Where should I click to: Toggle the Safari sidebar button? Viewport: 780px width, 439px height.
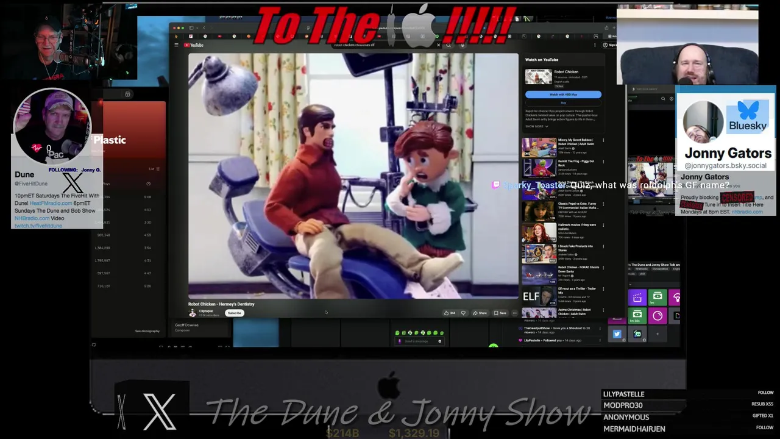pos(191,27)
